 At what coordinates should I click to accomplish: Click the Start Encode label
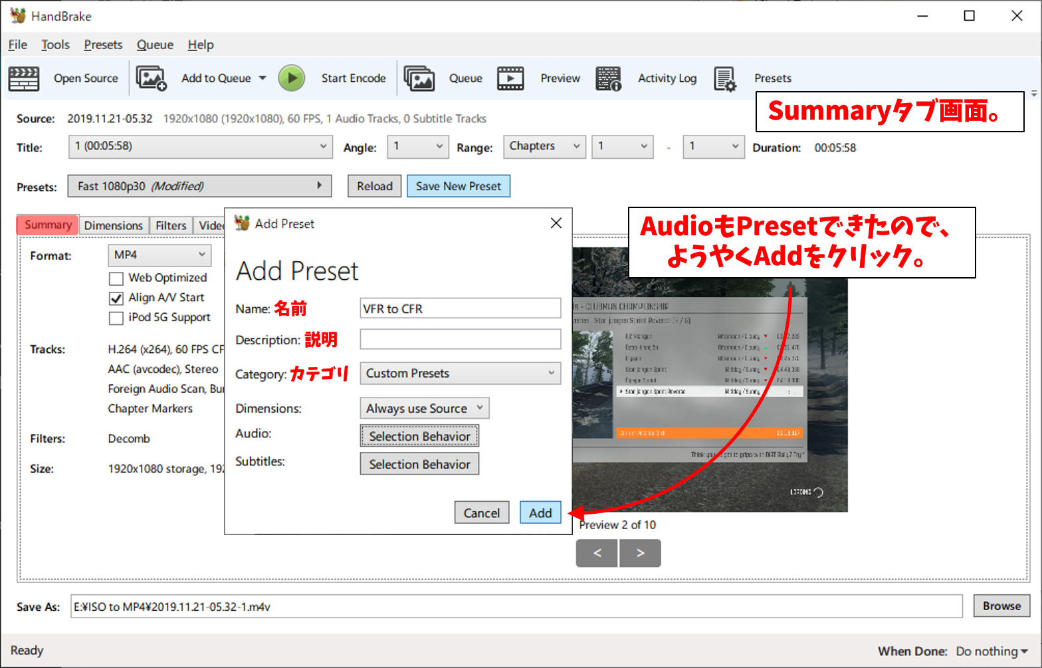354,78
